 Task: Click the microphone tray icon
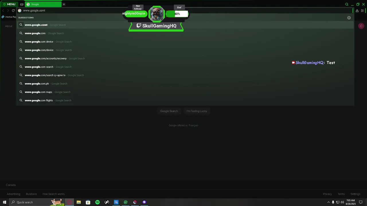333,202
